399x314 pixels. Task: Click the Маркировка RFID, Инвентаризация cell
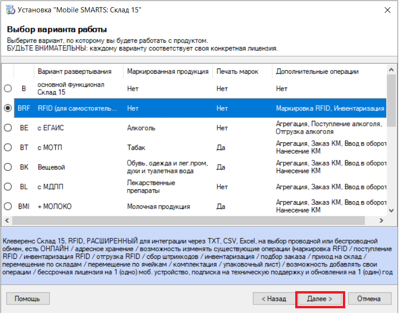pos(330,108)
